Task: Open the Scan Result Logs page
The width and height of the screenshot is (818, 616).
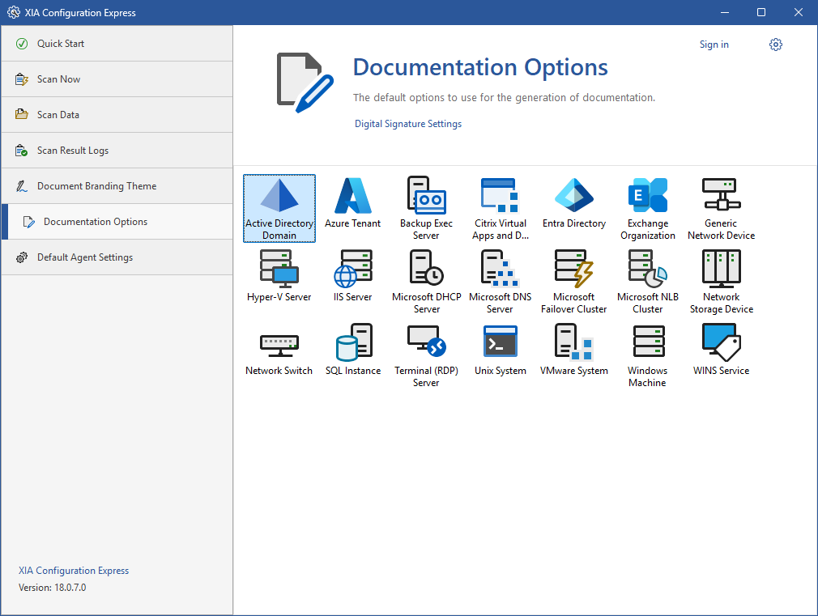Action: (x=72, y=151)
